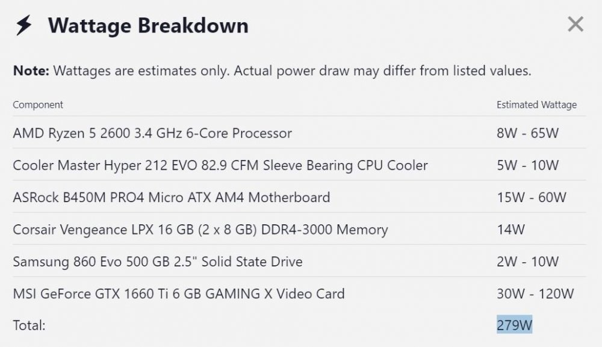Screen dimensions: 602x347
Task: Select the AMD Ryzen 5 2600 row
Action: pyautogui.click(x=299, y=133)
